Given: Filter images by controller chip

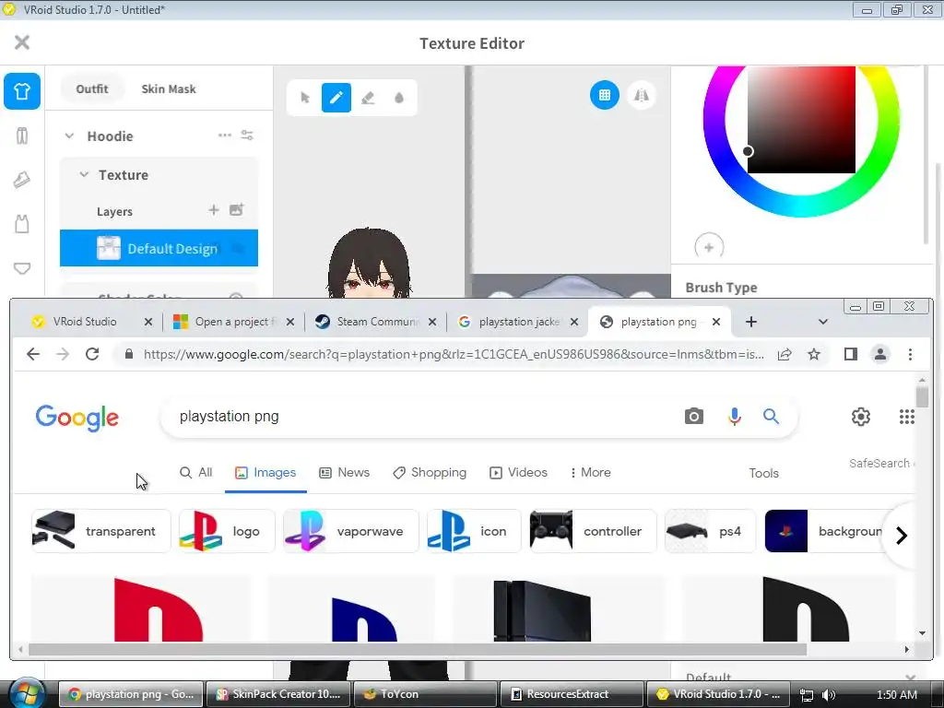Looking at the screenshot, I should click(593, 531).
